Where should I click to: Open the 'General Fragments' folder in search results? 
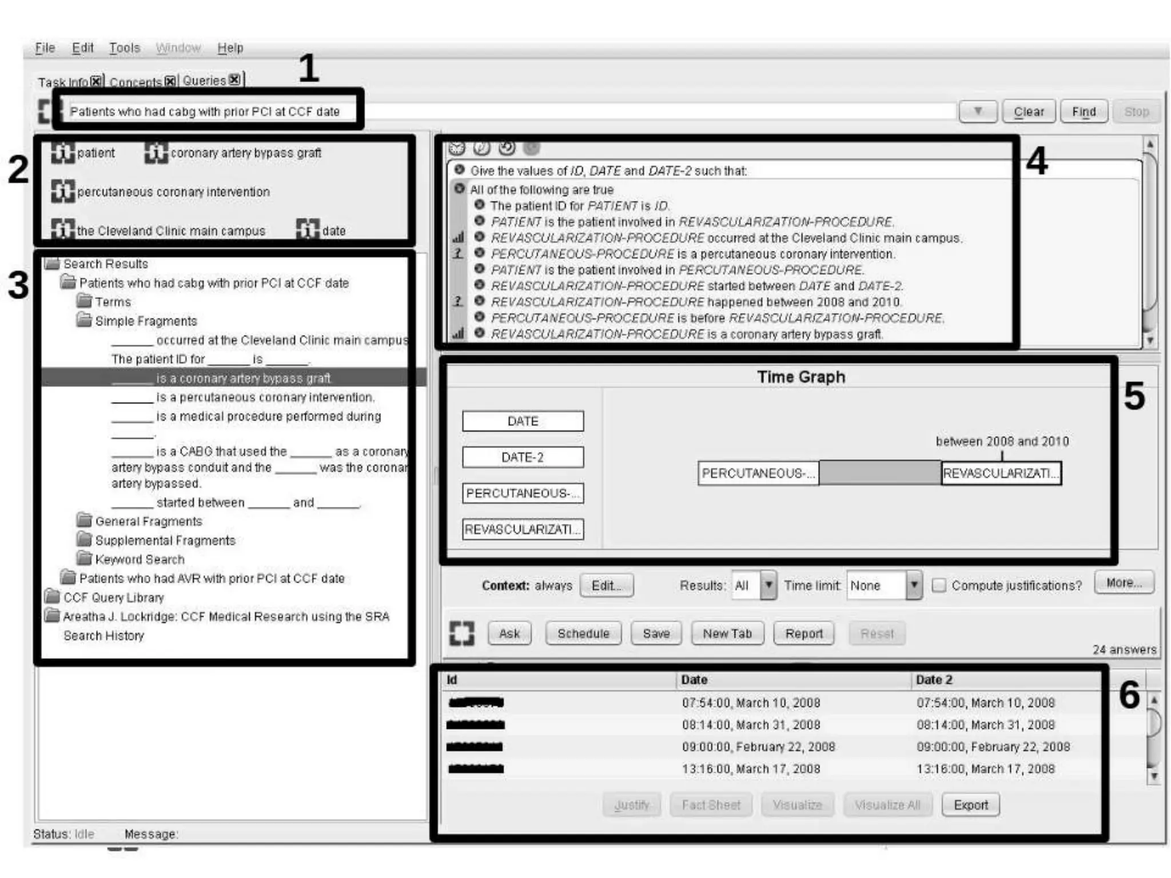pyautogui.click(x=148, y=521)
